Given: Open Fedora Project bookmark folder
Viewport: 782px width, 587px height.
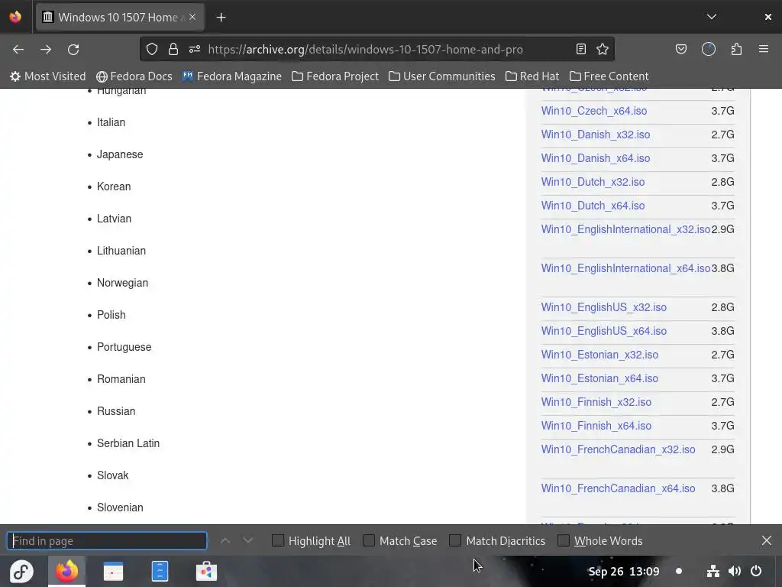Looking at the screenshot, I should click(x=335, y=76).
